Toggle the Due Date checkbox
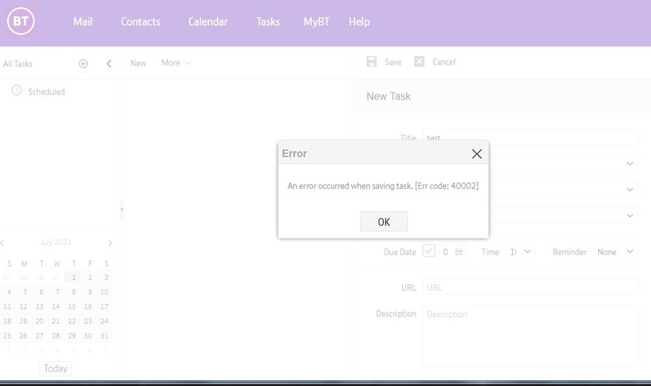The width and height of the screenshot is (651, 386). point(429,251)
